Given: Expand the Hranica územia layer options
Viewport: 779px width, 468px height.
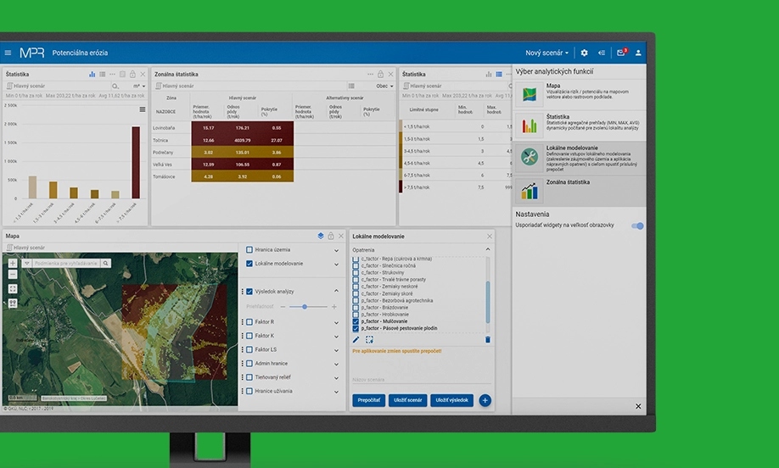Looking at the screenshot, I should (336, 250).
